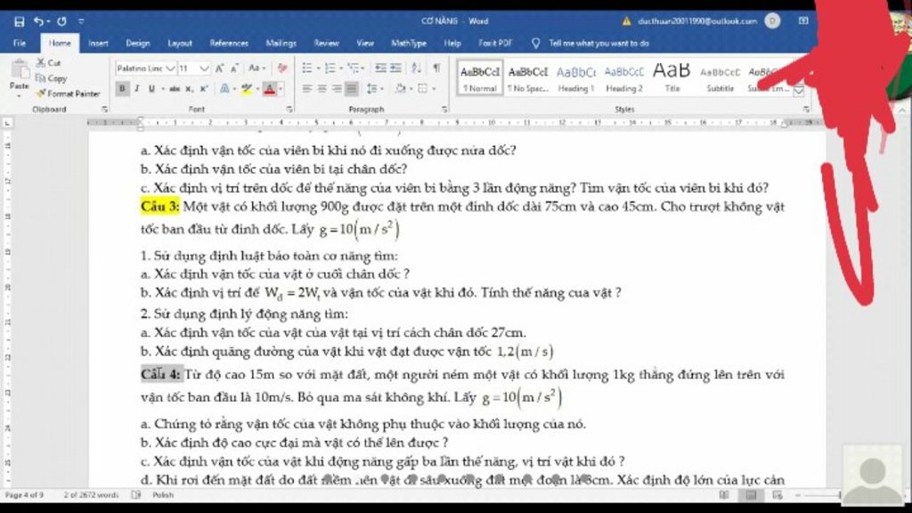Switch to the Mailings tab

281,43
